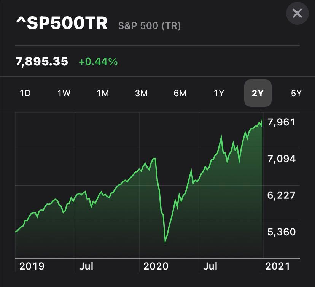This screenshot has height=287, width=315.
Task: Click the ^SP500TR ticker title
Action: [62, 24]
